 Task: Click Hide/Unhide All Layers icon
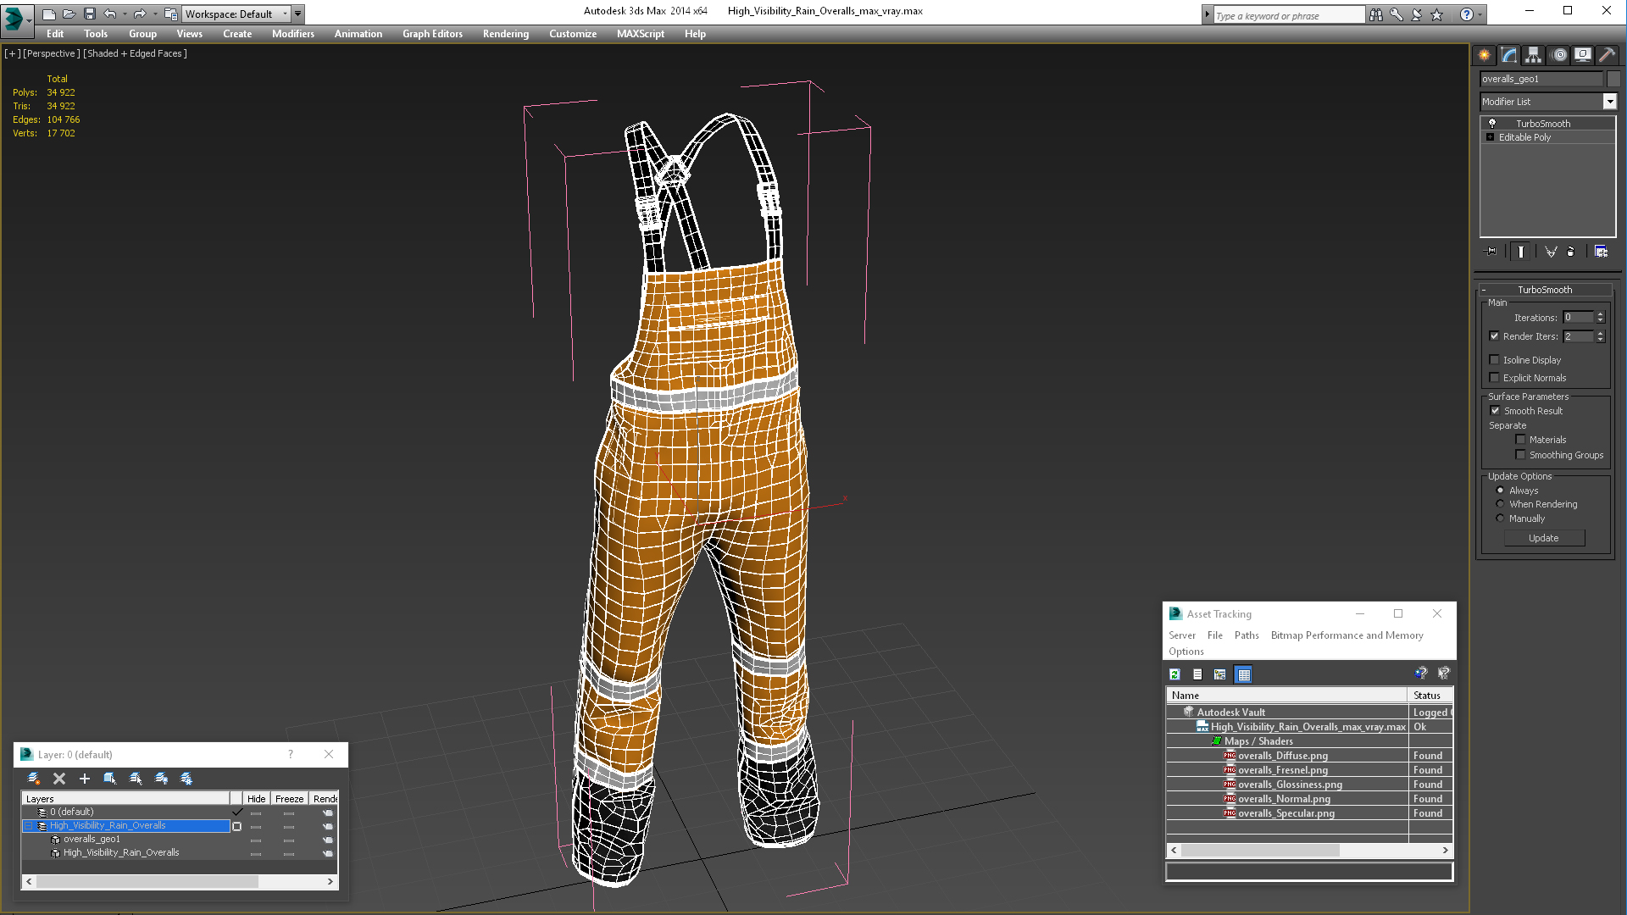tap(161, 779)
